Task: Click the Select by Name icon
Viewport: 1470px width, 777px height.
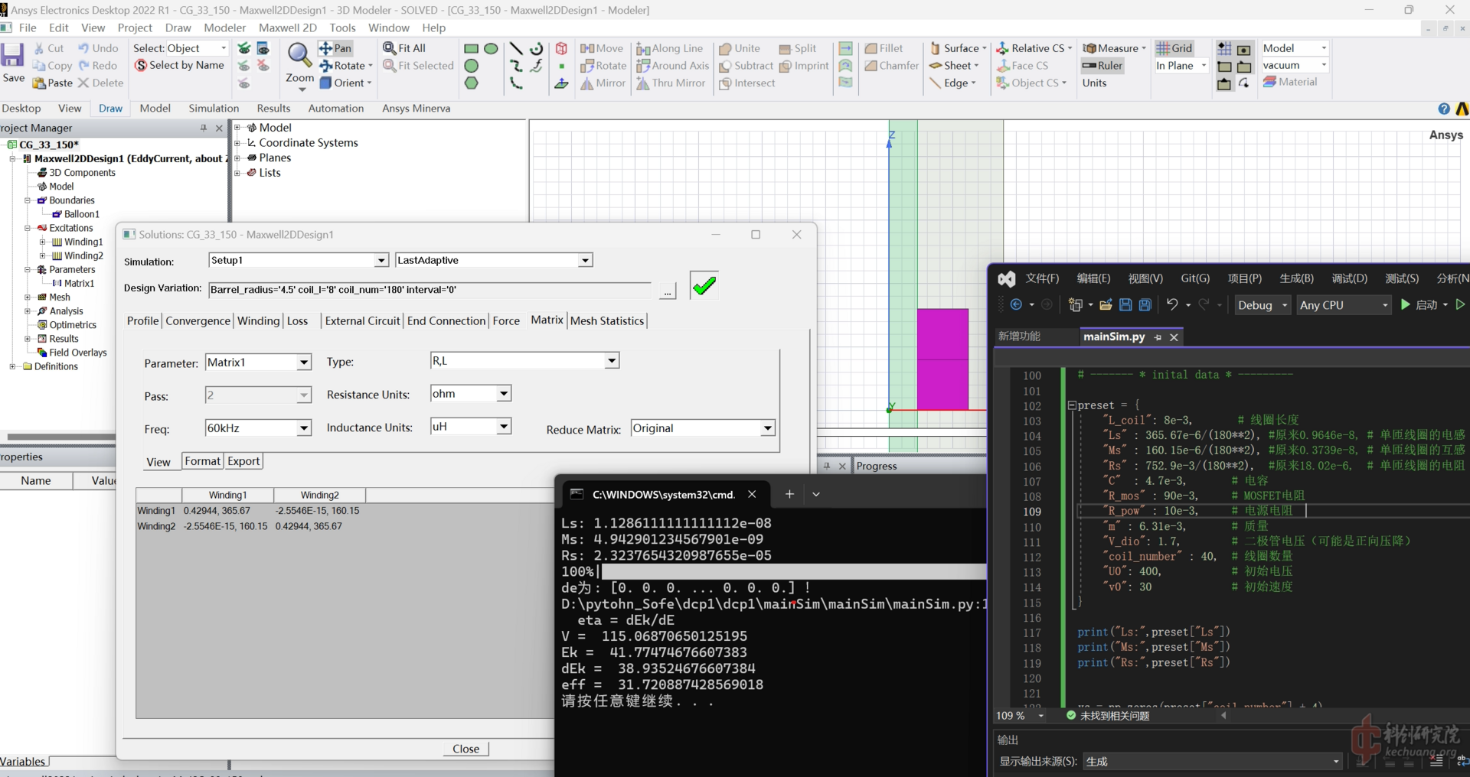Action: (x=141, y=66)
